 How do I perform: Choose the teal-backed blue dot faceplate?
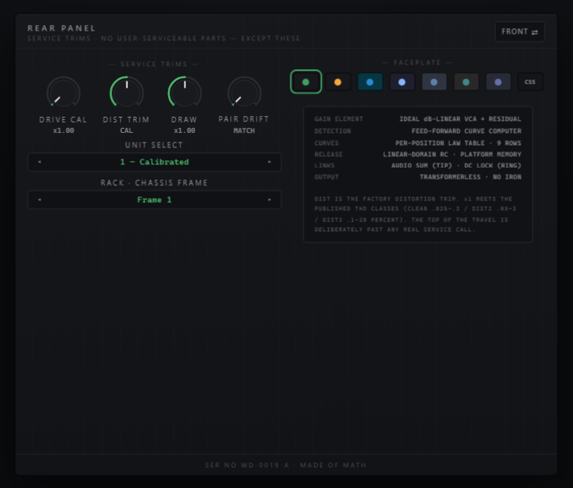click(370, 82)
